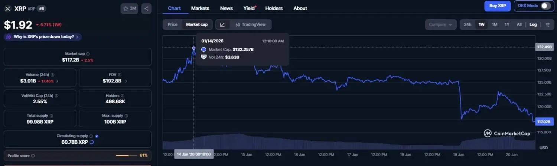Click the share icon button
Screen dimensions: 557x166
pyautogui.click(x=146, y=9)
